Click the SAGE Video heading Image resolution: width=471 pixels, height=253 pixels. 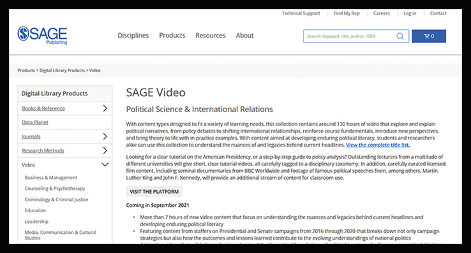(156, 92)
